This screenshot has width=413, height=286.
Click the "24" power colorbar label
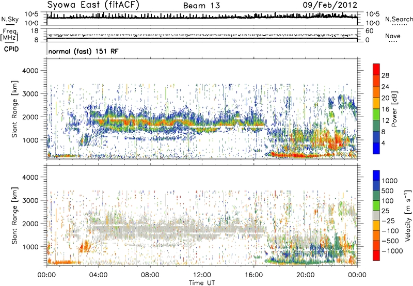click(x=385, y=87)
